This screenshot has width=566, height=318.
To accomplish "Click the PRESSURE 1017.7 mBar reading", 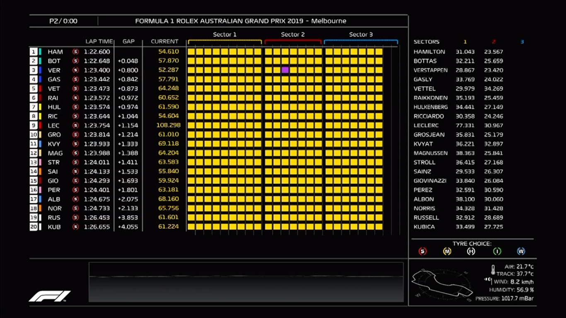I will point(504,298).
